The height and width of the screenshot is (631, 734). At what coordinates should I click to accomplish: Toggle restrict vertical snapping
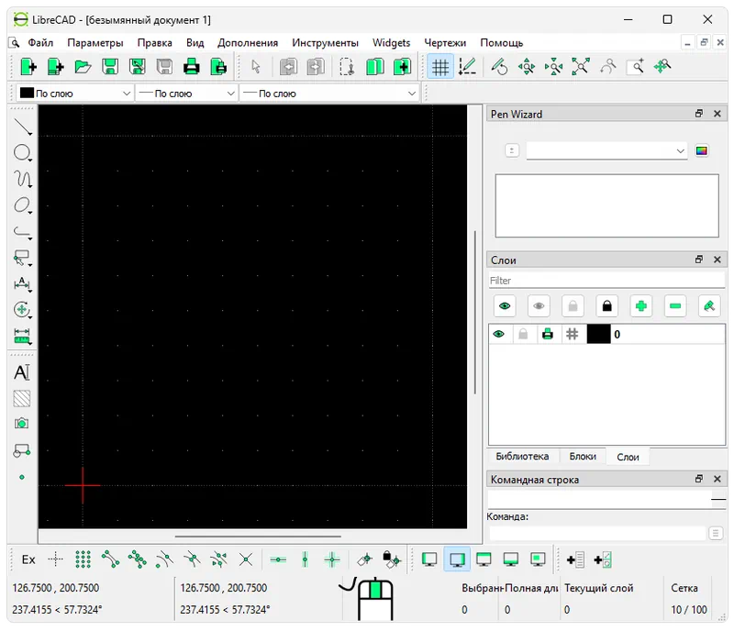pyautogui.click(x=306, y=559)
